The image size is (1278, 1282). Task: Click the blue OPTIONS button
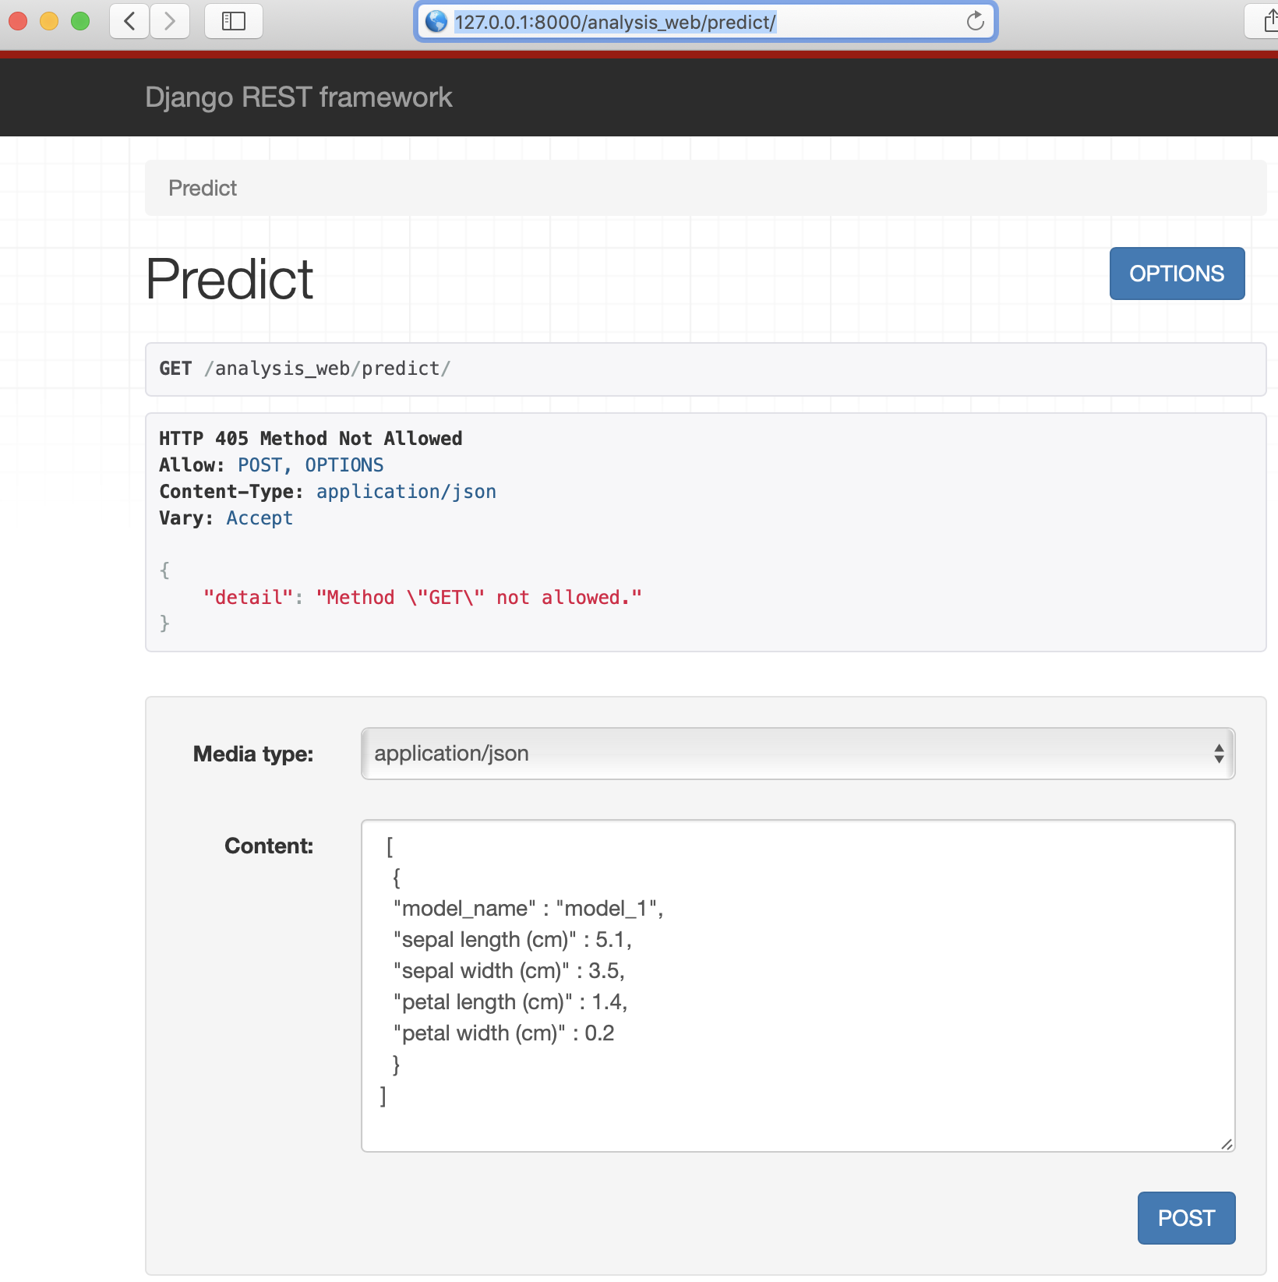1177,274
